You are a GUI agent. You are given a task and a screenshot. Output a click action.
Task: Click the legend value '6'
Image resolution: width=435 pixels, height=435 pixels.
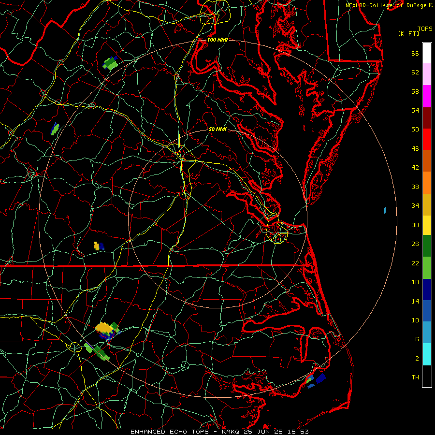point(417,339)
